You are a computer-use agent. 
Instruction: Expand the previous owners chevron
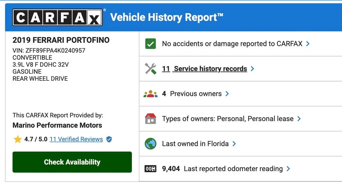coord(227,94)
